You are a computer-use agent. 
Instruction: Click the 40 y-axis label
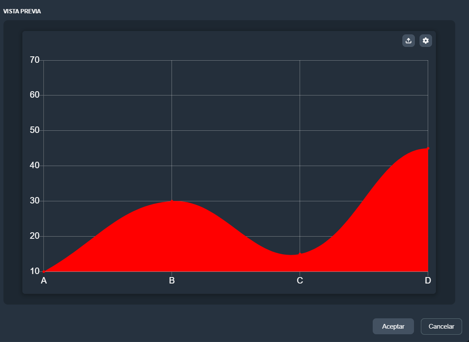coord(35,166)
